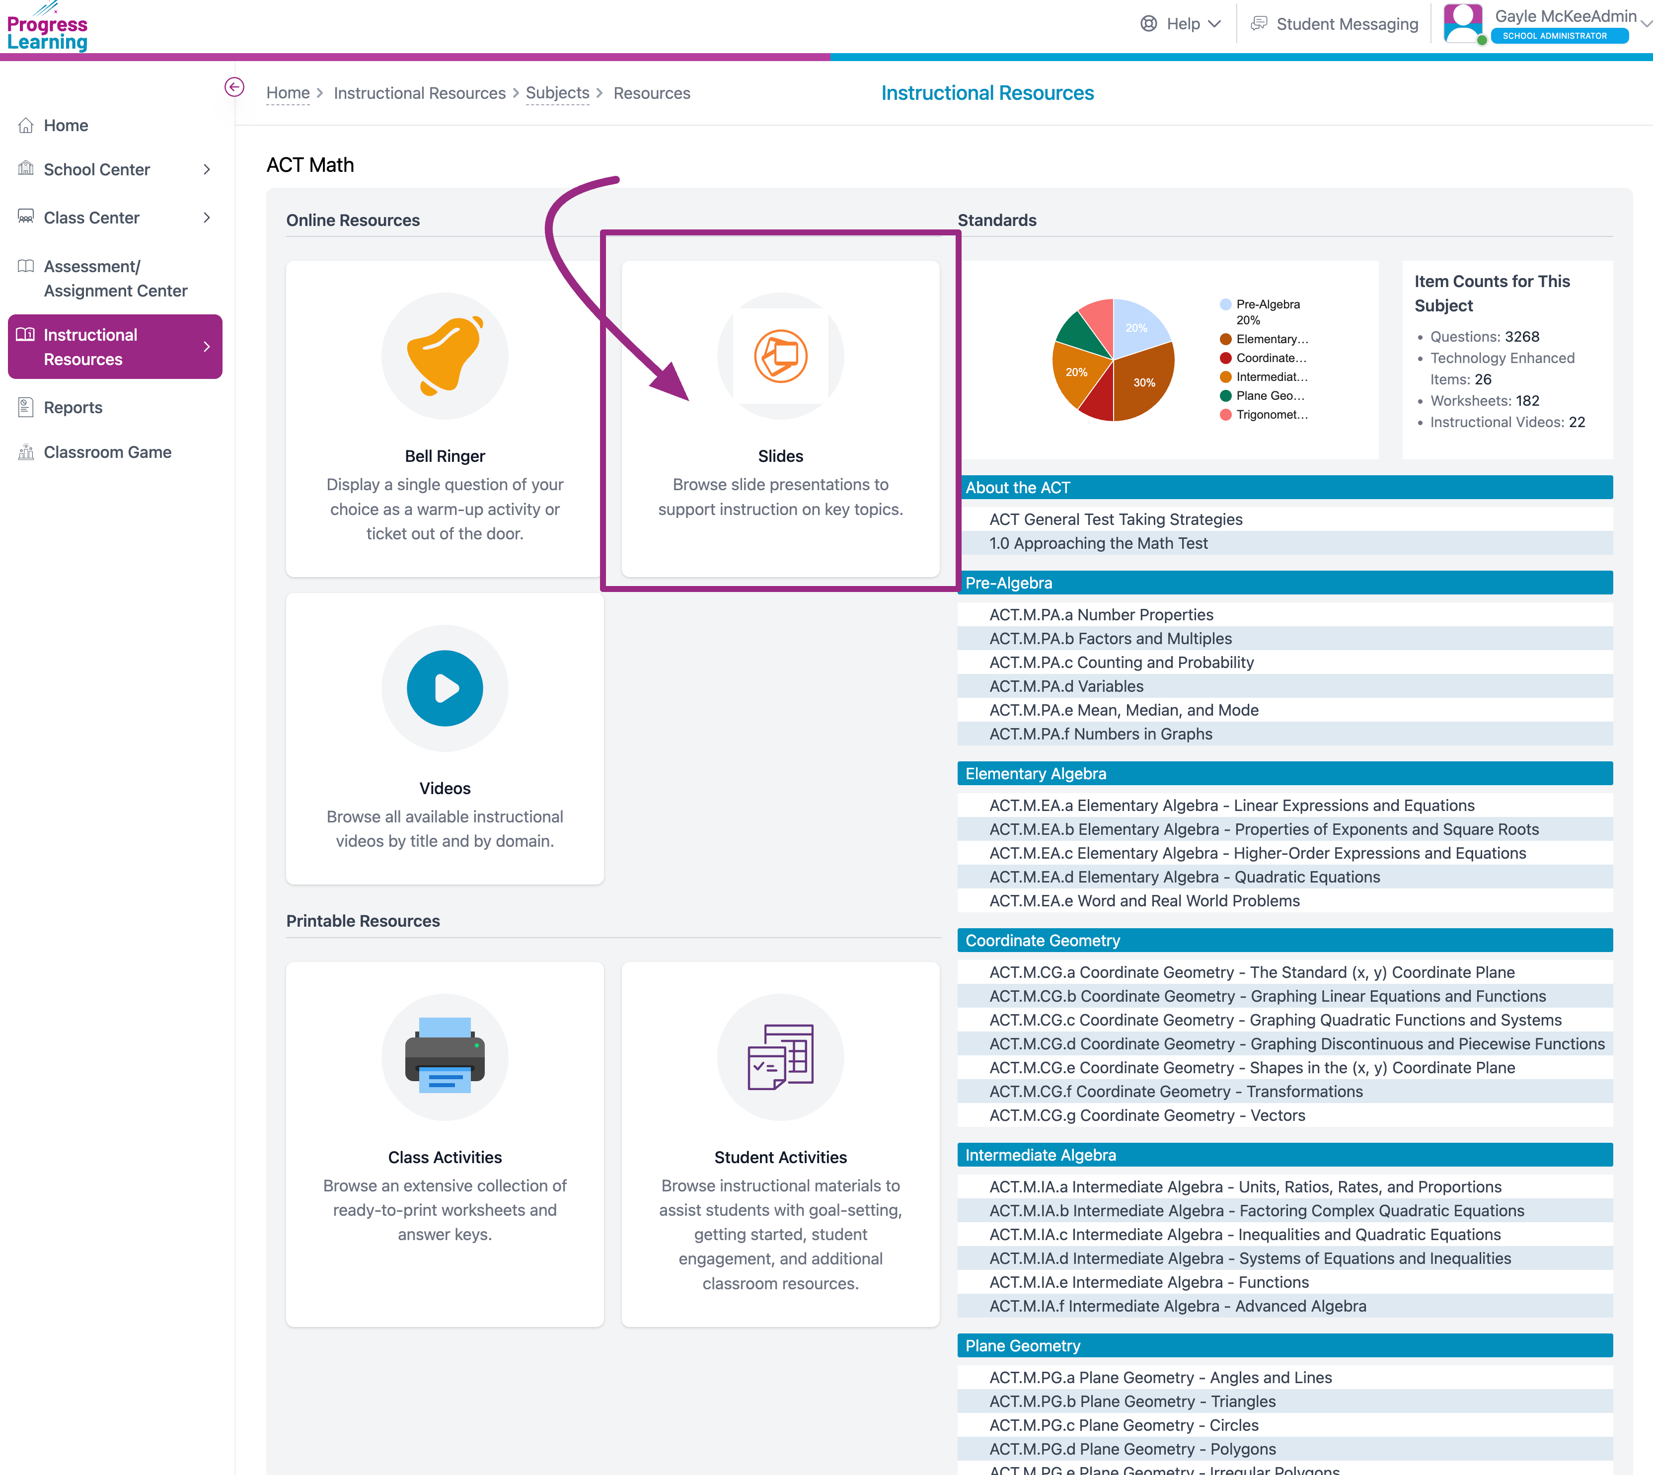This screenshot has height=1475, width=1653.
Task: Open Assessment/Assignment Center in sidebar
Action: (115, 278)
